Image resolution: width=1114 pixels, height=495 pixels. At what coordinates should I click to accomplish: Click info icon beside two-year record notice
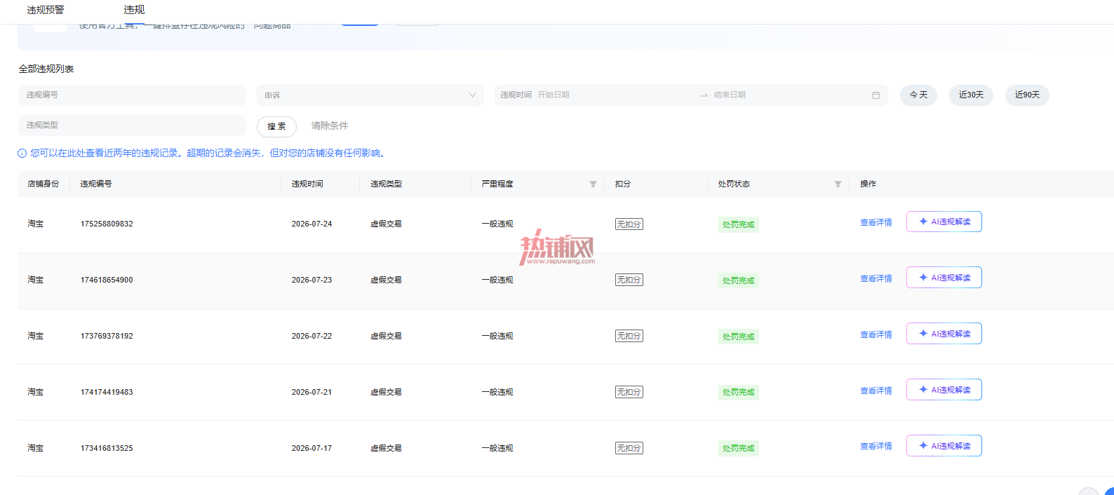pos(22,154)
